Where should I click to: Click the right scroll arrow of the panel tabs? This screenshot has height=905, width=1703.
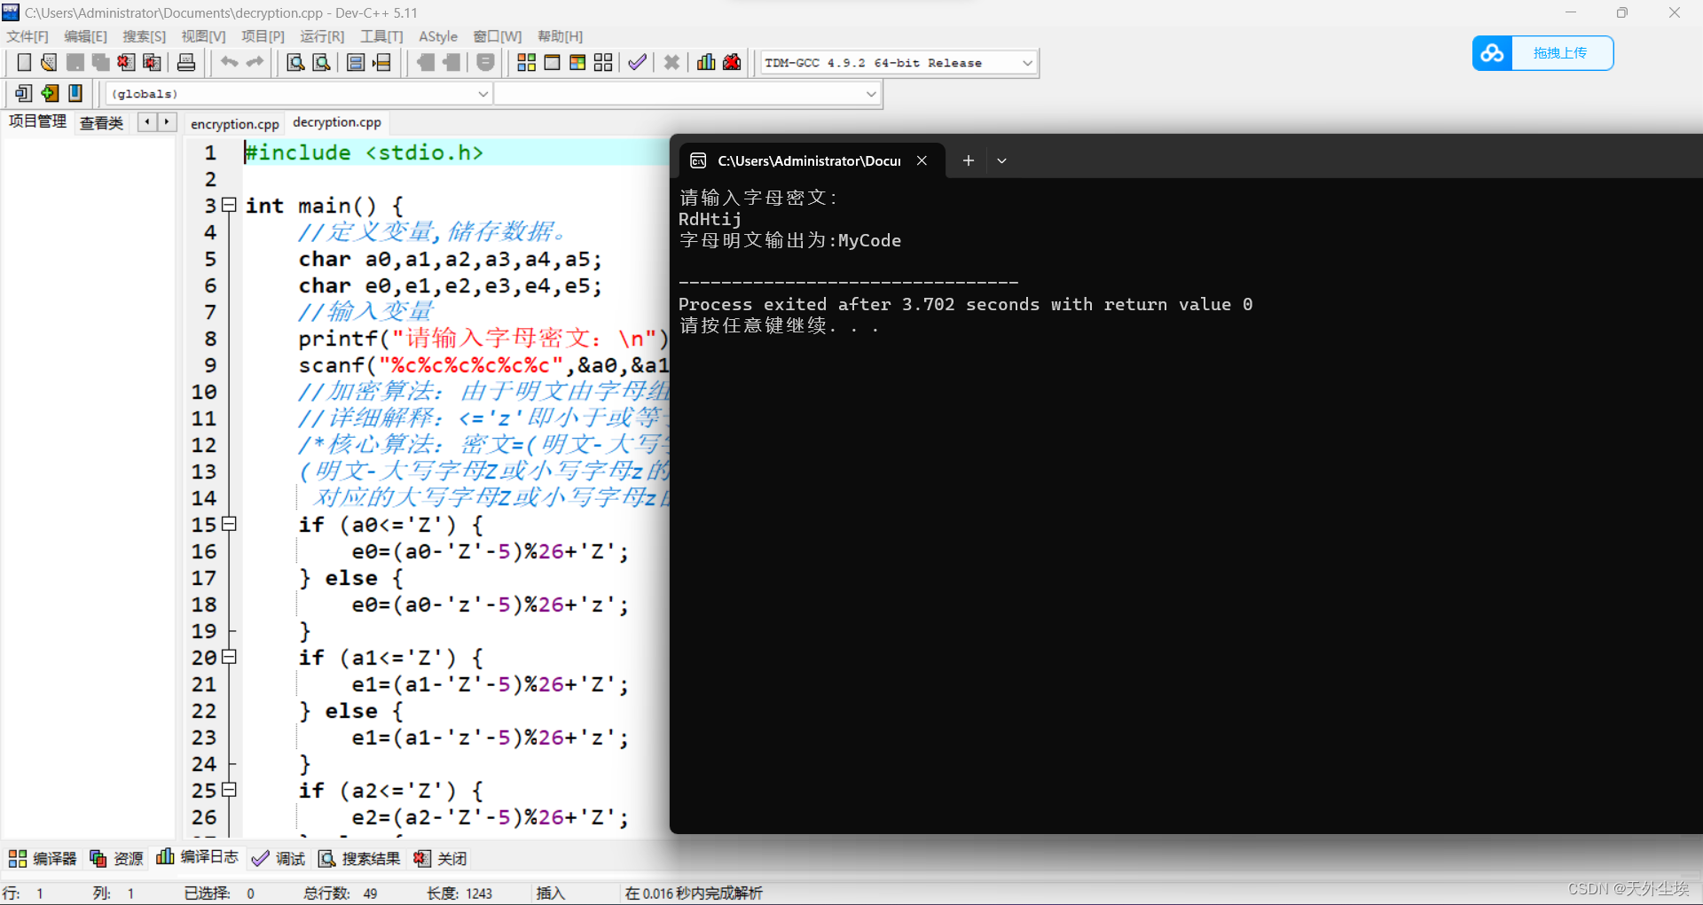point(167,122)
